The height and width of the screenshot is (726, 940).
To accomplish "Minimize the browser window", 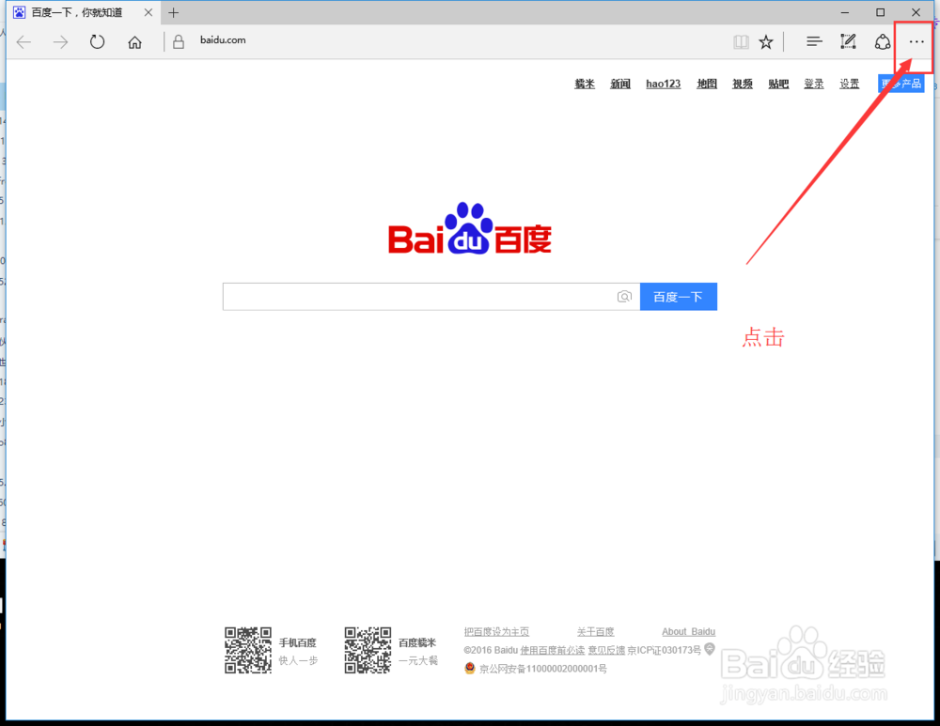I will (845, 12).
